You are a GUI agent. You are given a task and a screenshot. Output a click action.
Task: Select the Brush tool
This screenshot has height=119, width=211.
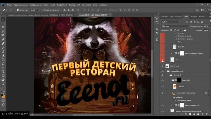coord(3,47)
